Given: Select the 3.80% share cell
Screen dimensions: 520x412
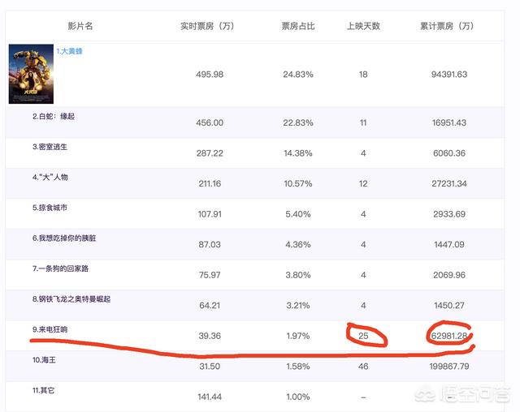Looking at the screenshot, I should 298,275.
